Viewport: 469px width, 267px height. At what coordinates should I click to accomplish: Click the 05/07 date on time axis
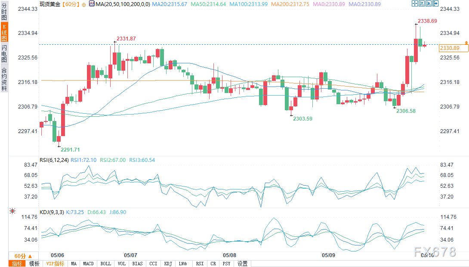130,255
